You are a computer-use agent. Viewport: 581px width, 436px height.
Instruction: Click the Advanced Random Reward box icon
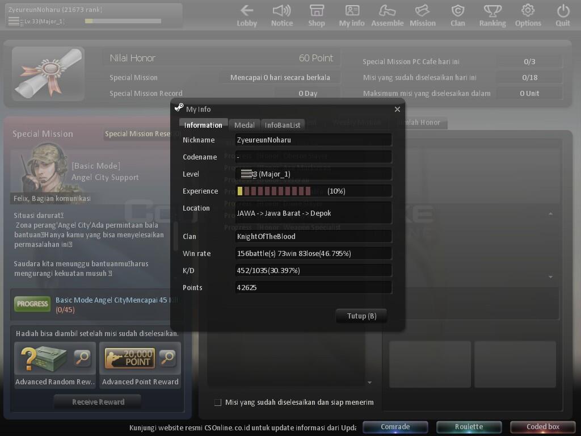(x=44, y=358)
